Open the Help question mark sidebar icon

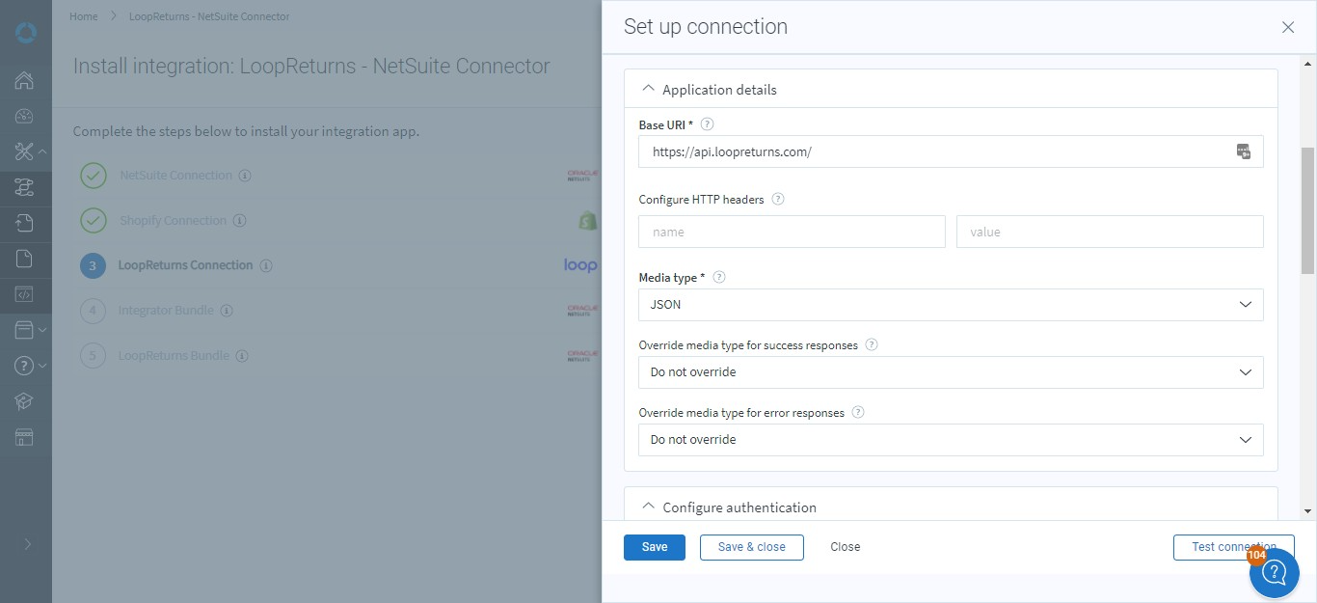[24, 366]
